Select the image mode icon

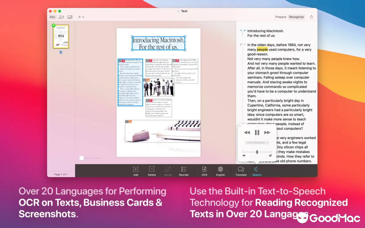click(70, 17)
